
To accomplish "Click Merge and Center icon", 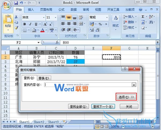I will (x=81, y=24).
